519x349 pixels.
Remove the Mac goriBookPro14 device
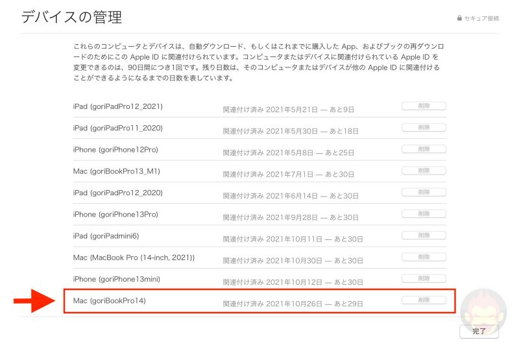(x=424, y=300)
